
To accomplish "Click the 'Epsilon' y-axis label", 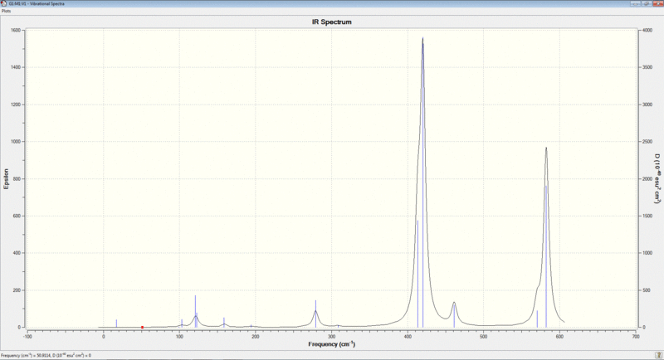I will 7,178.
